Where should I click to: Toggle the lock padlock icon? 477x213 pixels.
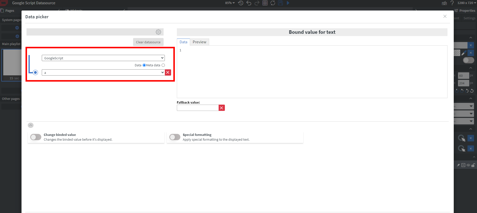pyautogui.click(x=473, y=165)
